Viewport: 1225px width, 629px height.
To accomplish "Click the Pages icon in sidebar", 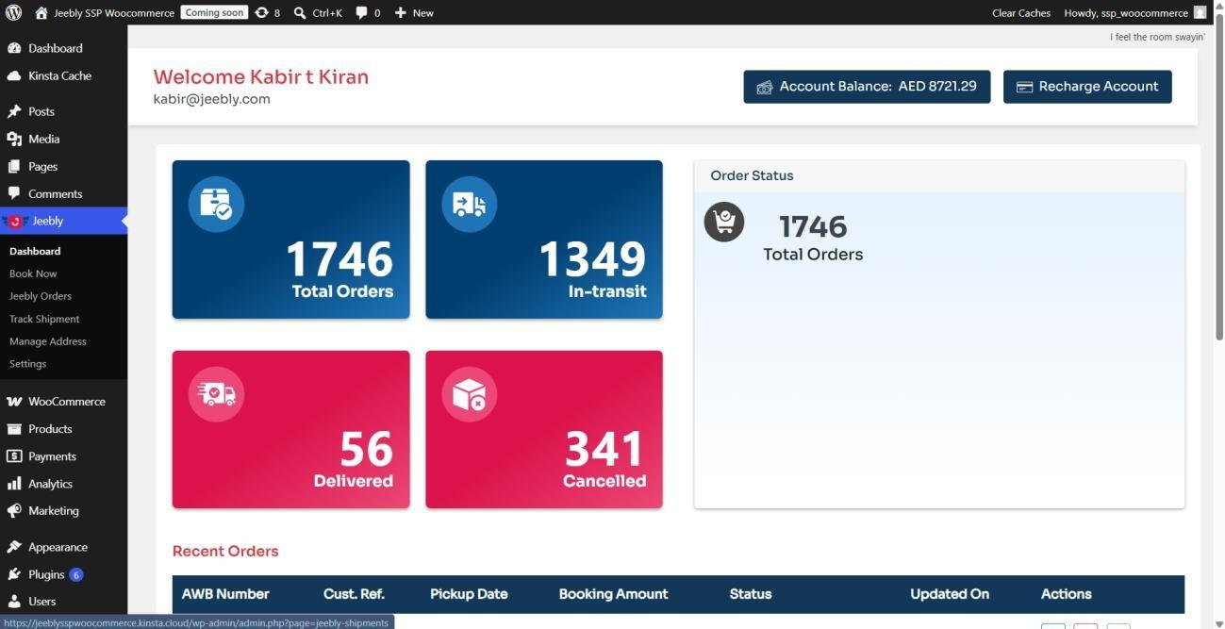I will click(14, 166).
